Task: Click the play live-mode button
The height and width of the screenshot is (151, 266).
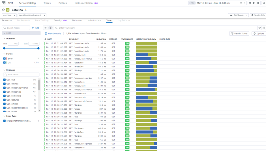Action: [x=254, y=3]
